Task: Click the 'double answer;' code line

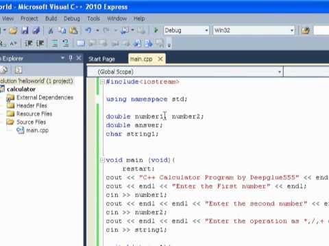Action: 134,125
